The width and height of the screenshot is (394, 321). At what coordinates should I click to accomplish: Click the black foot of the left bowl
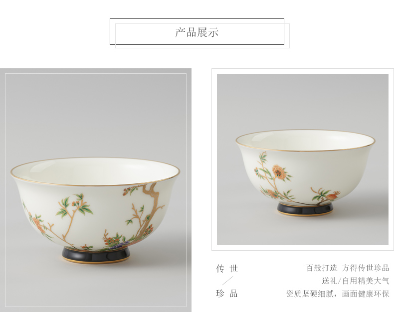click(96, 254)
